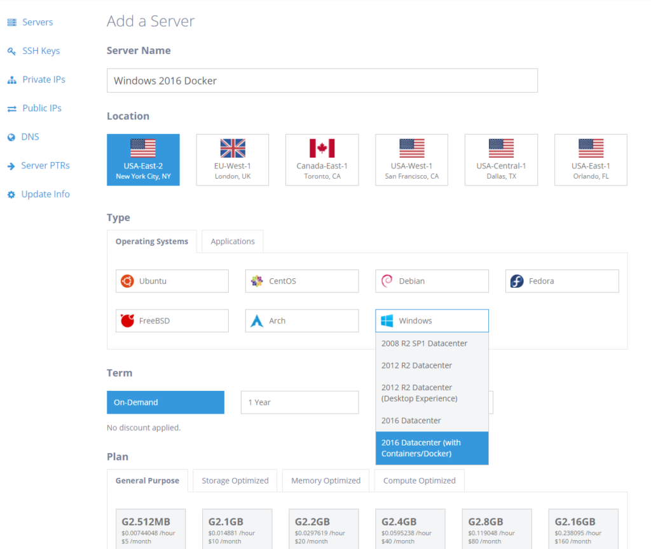Go to the Public IPs page

(41, 108)
